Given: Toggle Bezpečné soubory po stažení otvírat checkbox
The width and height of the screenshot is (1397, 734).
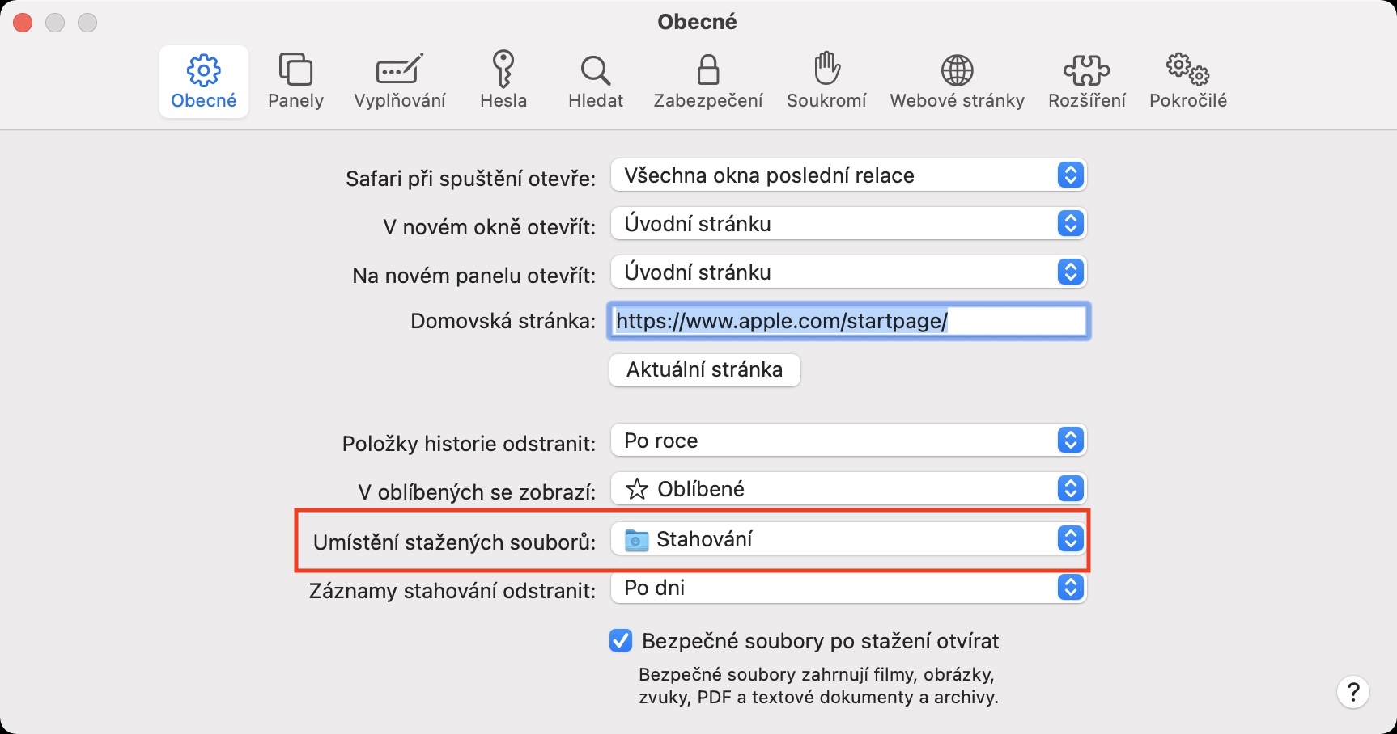Looking at the screenshot, I should (x=621, y=641).
